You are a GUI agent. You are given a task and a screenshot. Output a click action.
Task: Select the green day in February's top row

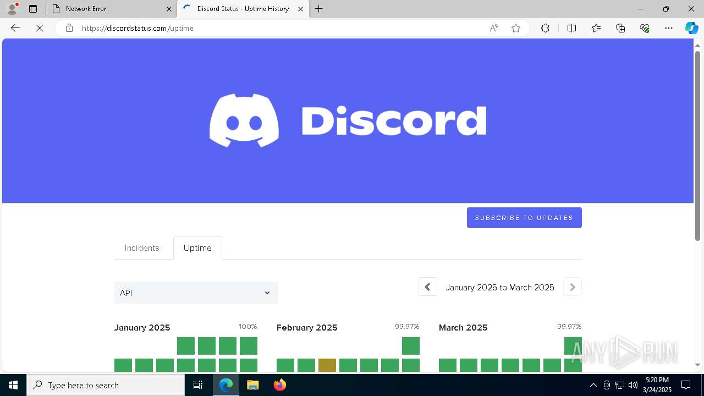(411, 346)
